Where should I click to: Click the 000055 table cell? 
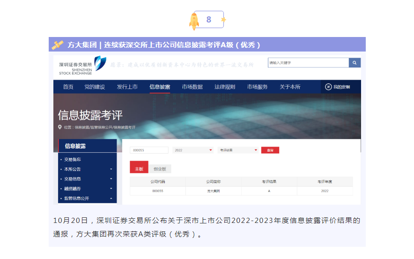(158, 191)
